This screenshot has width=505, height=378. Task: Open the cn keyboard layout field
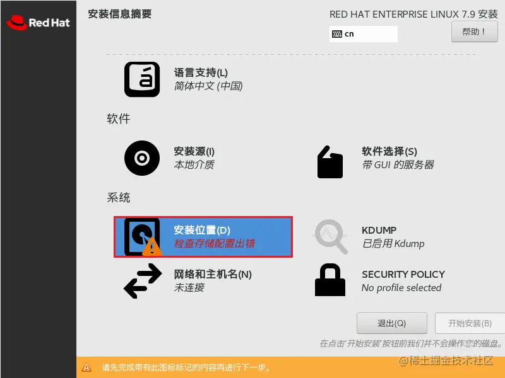[364, 34]
